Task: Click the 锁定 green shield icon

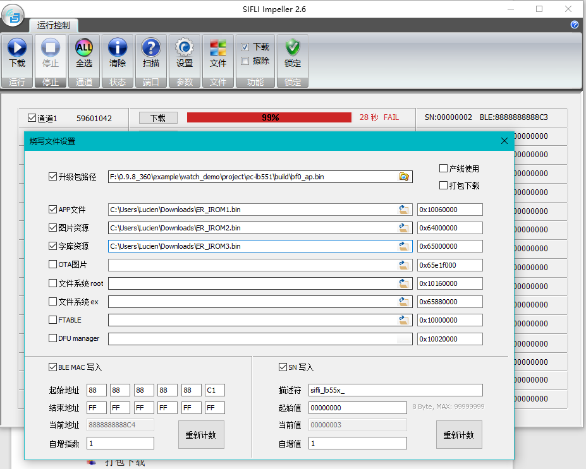Action: 293,48
